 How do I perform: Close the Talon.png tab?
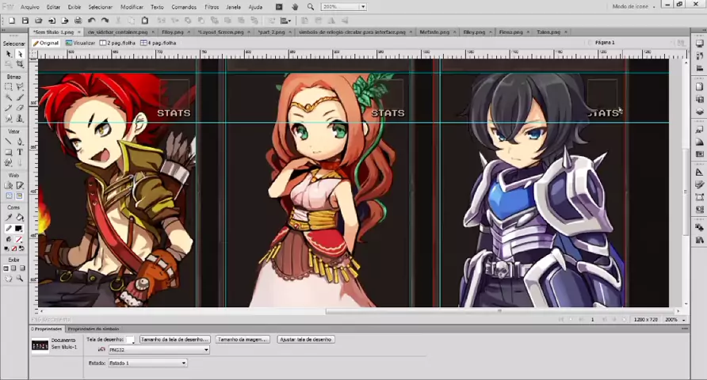point(565,32)
